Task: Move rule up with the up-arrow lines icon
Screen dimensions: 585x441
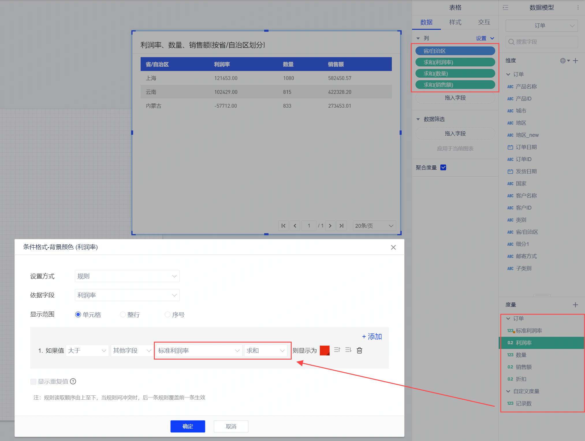Action: click(x=337, y=350)
